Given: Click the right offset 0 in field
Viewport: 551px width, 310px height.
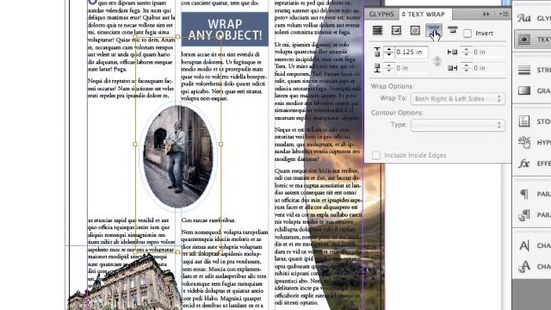Looking at the screenshot, I should (x=488, y=68).
